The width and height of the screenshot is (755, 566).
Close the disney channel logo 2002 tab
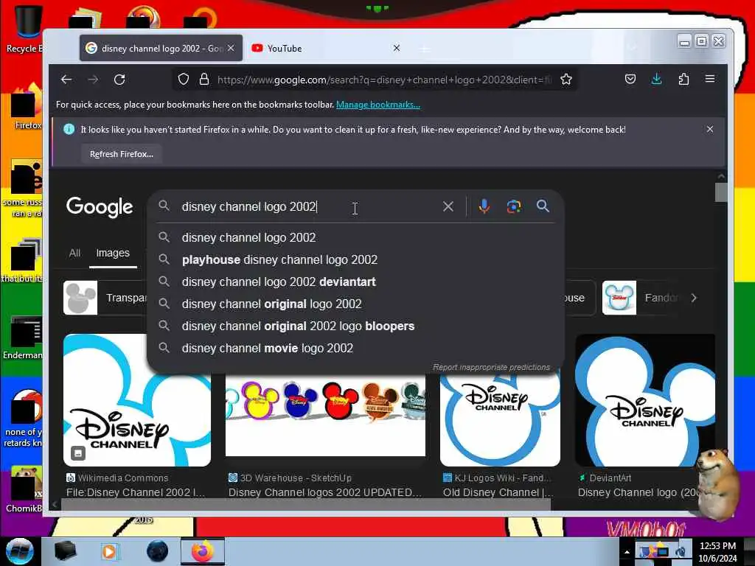(231, 48)
